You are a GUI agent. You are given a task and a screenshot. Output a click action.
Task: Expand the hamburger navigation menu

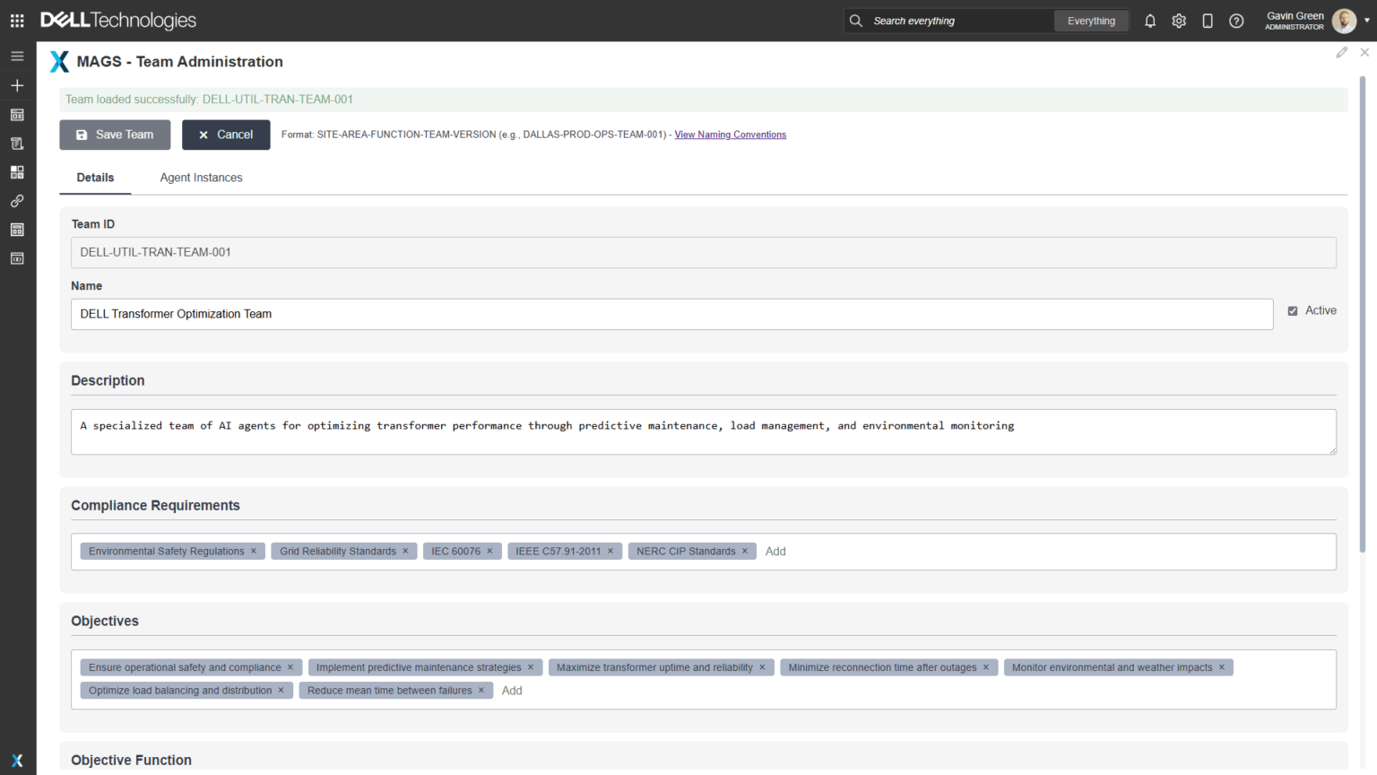(x=17, y=56)
